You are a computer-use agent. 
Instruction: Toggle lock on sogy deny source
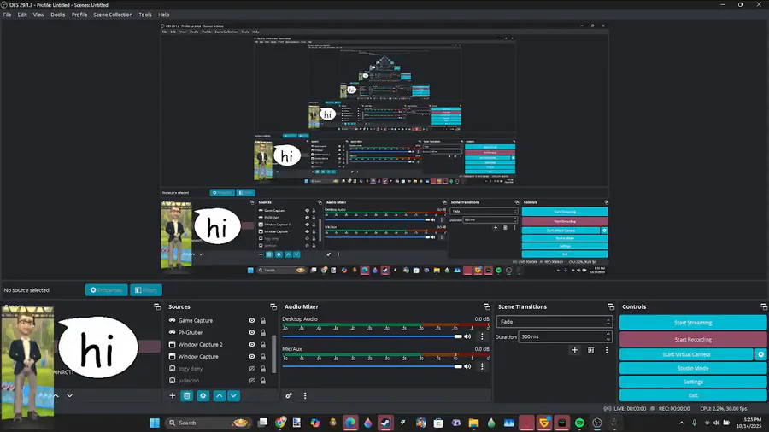[x=263, y=369]
